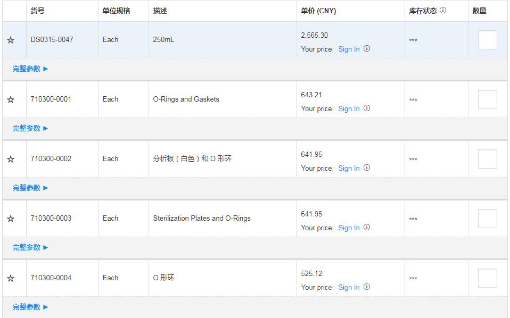This screenshot has width=510, height=318.
Task: Favorite the DS0315-0047 product star
Action: [x=11, y=40]
